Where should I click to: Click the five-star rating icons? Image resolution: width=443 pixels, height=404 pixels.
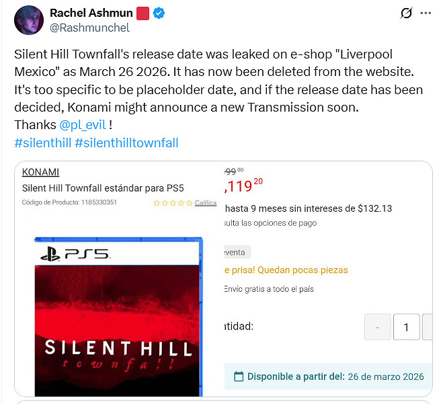[173, 202]
